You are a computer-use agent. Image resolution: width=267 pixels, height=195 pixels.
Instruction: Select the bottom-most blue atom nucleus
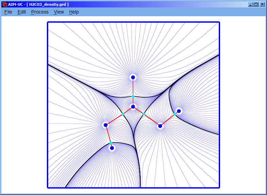[x=112, y=148]
